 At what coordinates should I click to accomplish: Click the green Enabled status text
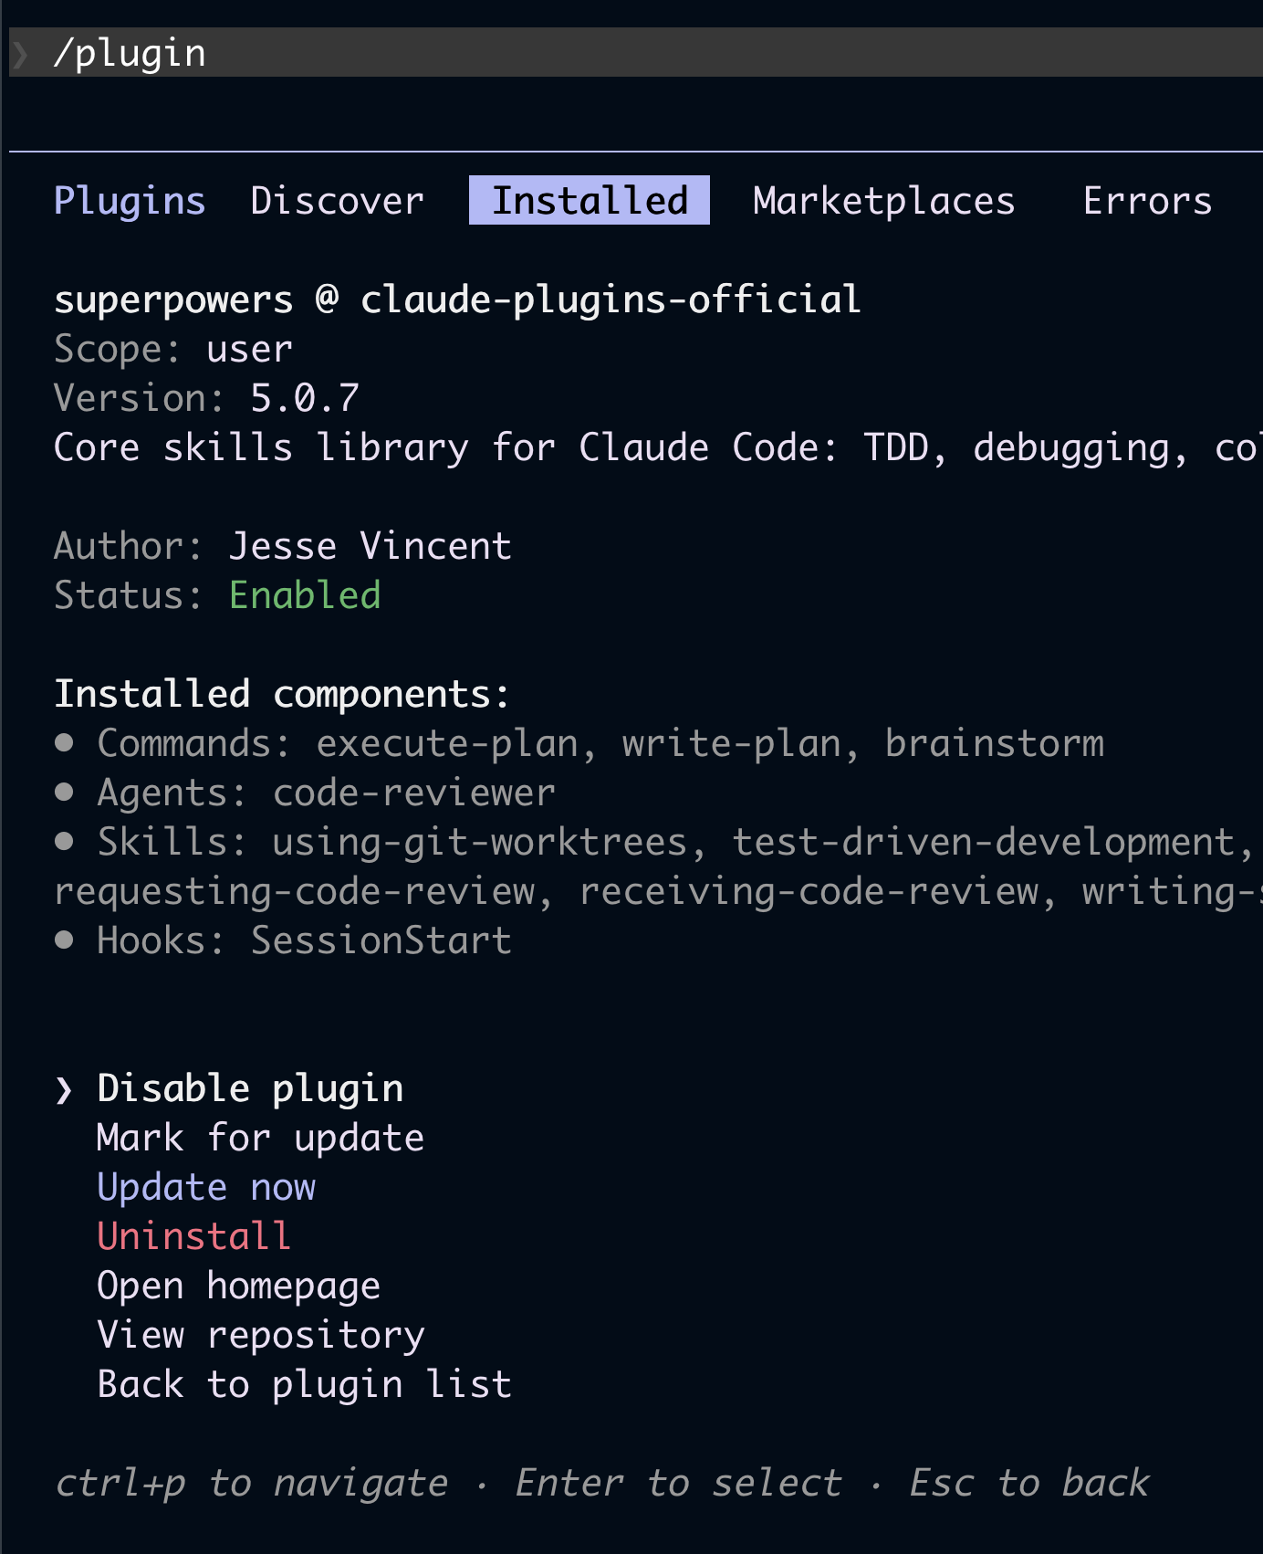coord(305,595)
